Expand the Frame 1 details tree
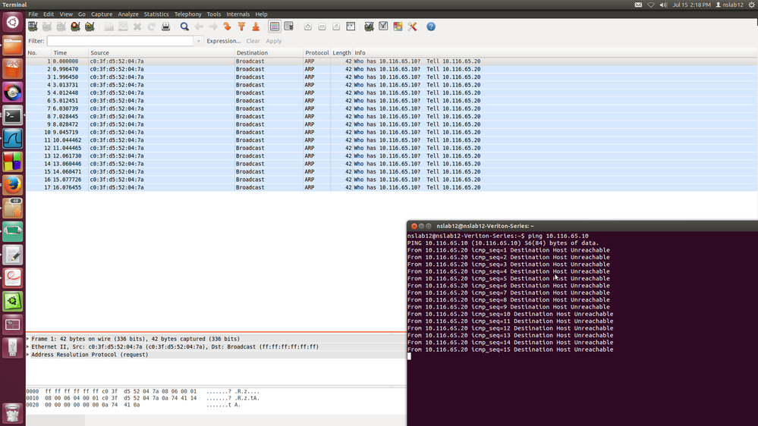The image size is (758, 426). (x=28, y=339)
